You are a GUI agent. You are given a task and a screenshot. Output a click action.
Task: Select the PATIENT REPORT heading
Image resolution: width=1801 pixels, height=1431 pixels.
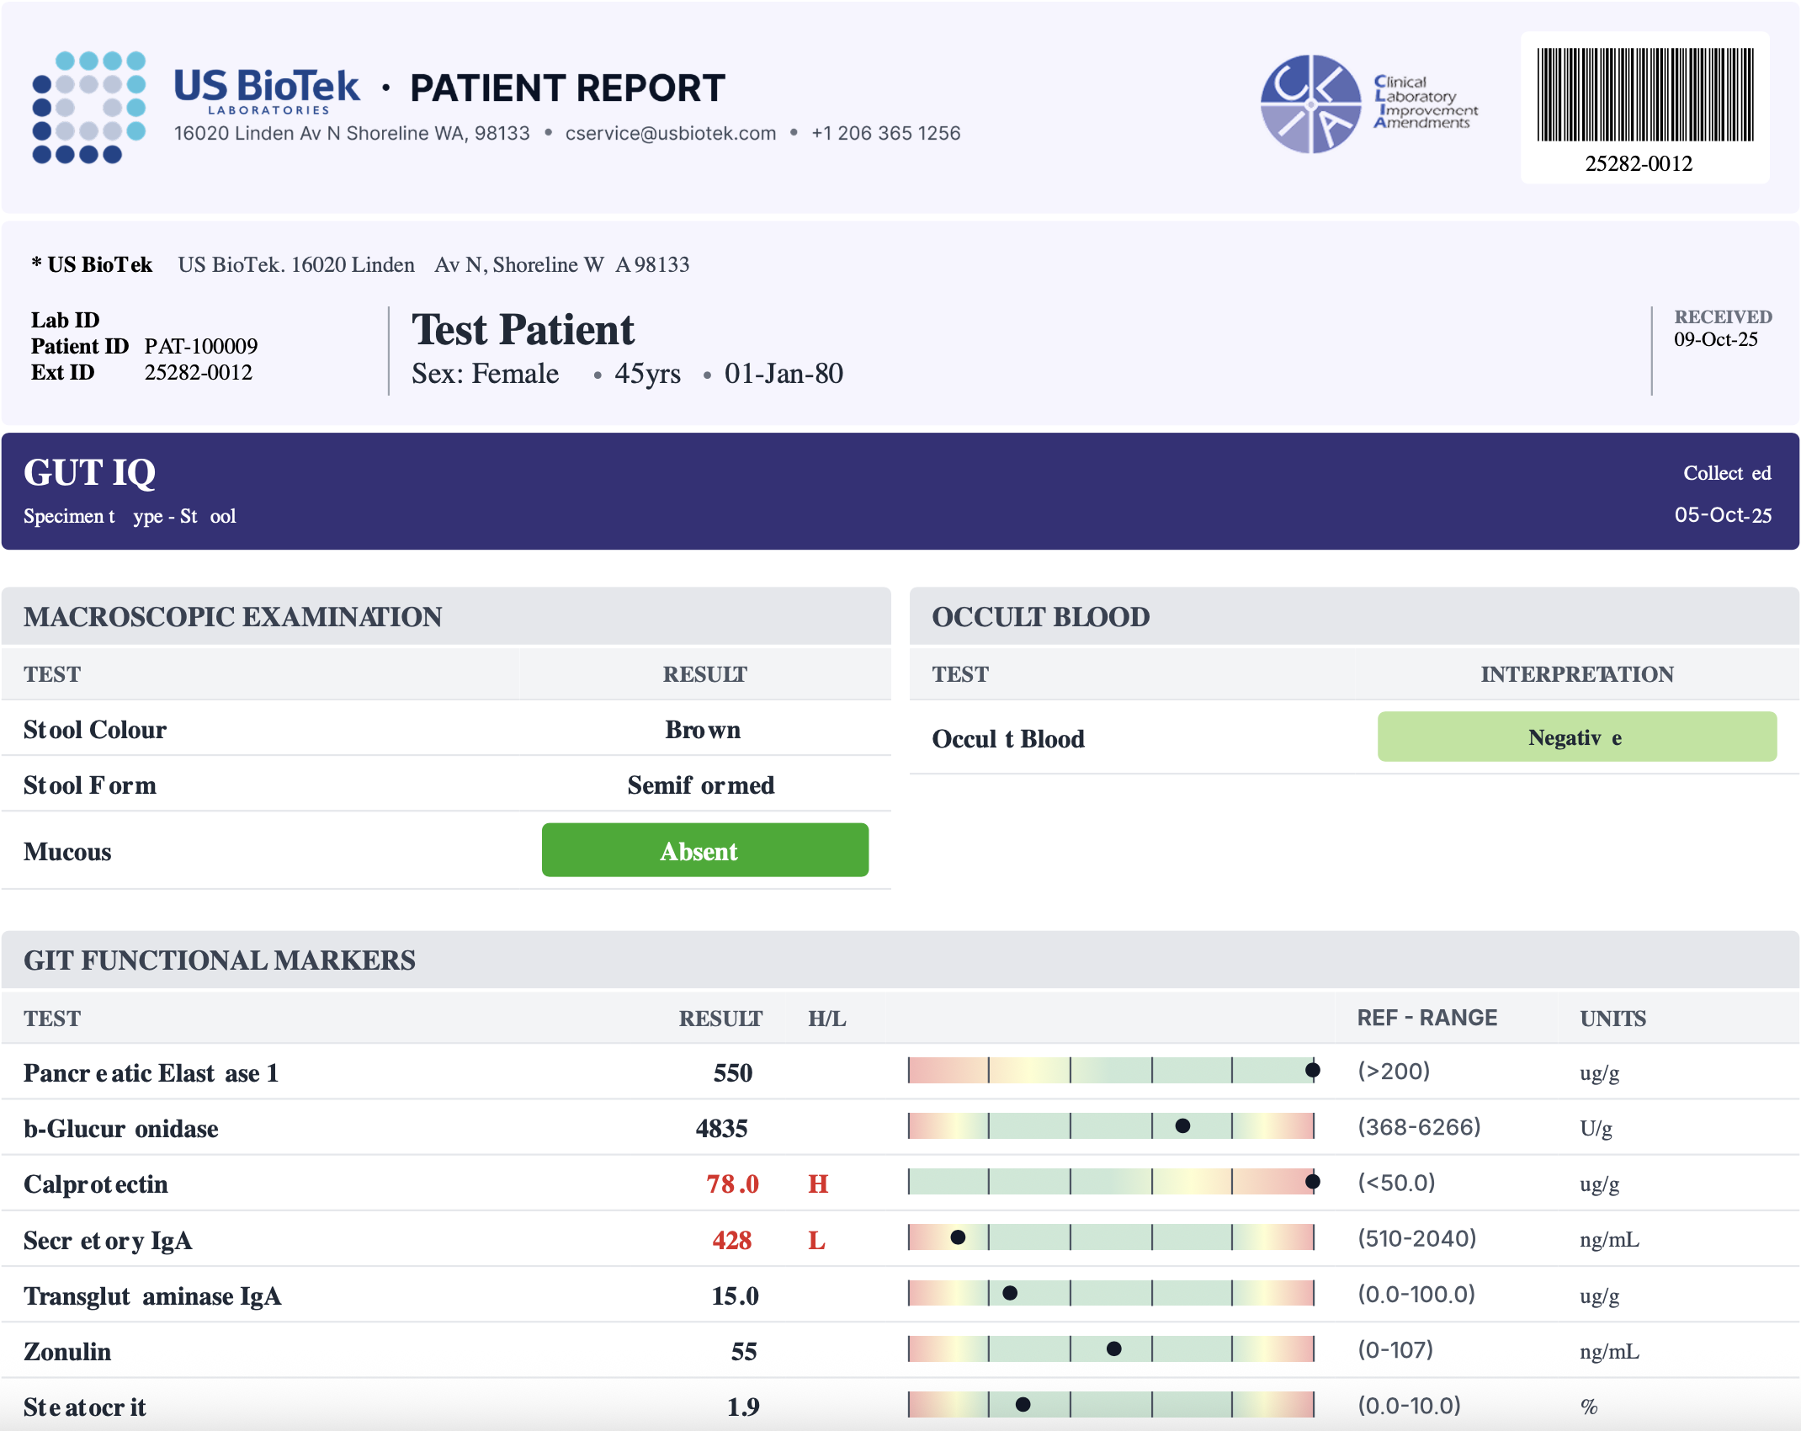(567, 88)
